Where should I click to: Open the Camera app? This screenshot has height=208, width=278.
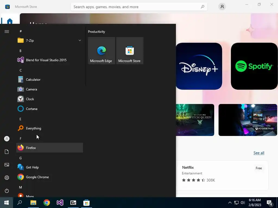coord(50,89)
